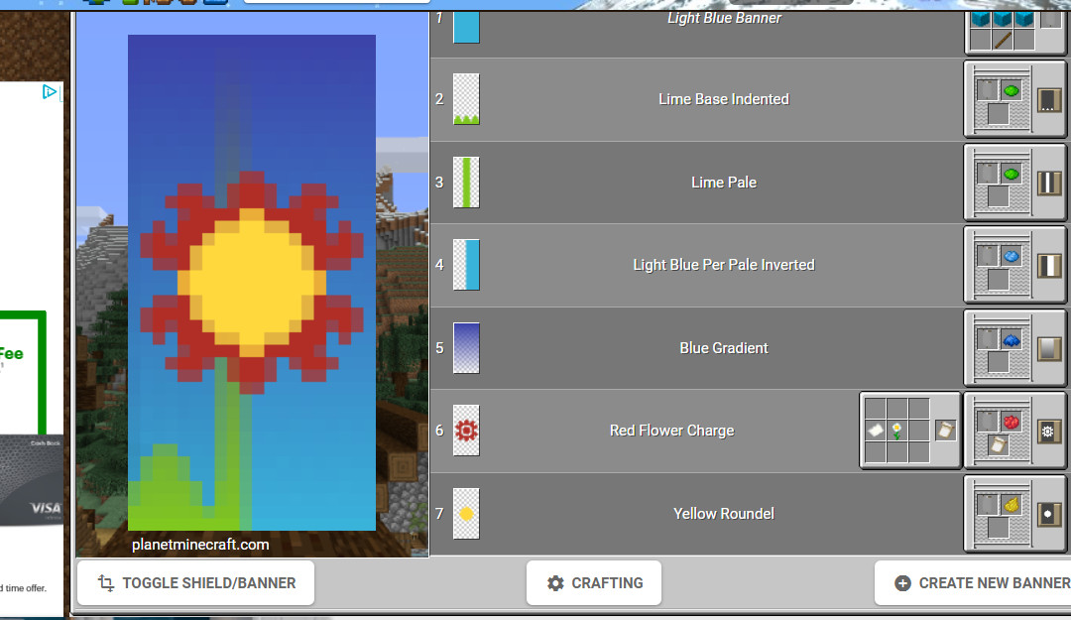Click the banner preview image
This screenshot has height=620, width=1071.
[252, 283]
